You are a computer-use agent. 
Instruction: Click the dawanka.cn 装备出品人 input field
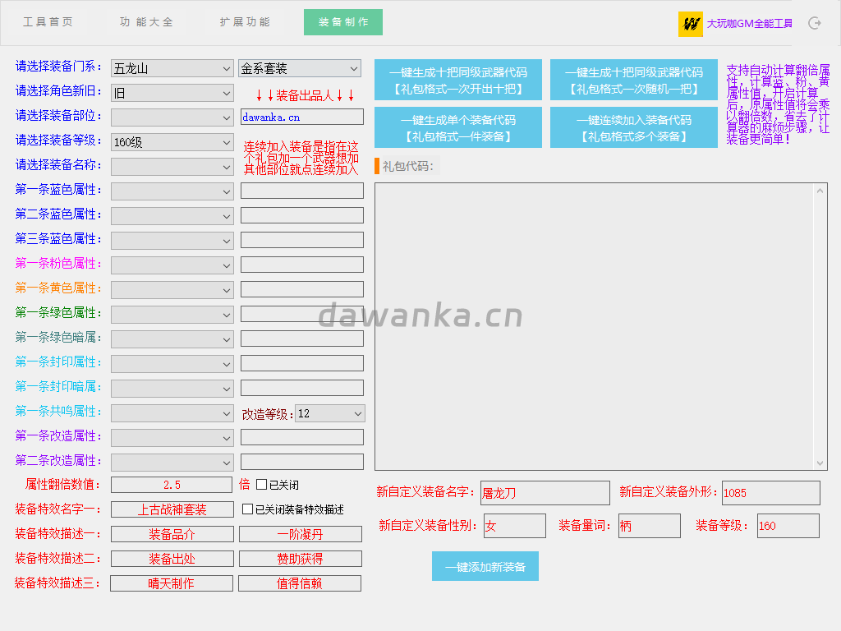pyautogui.click(x=302, y=117)
